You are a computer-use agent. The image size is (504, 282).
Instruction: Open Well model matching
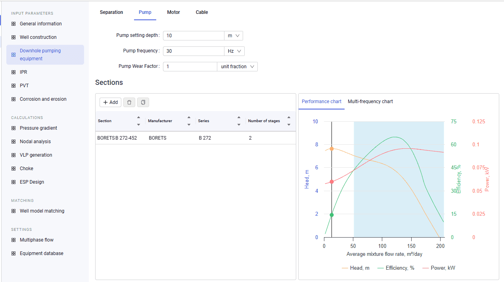42,211
